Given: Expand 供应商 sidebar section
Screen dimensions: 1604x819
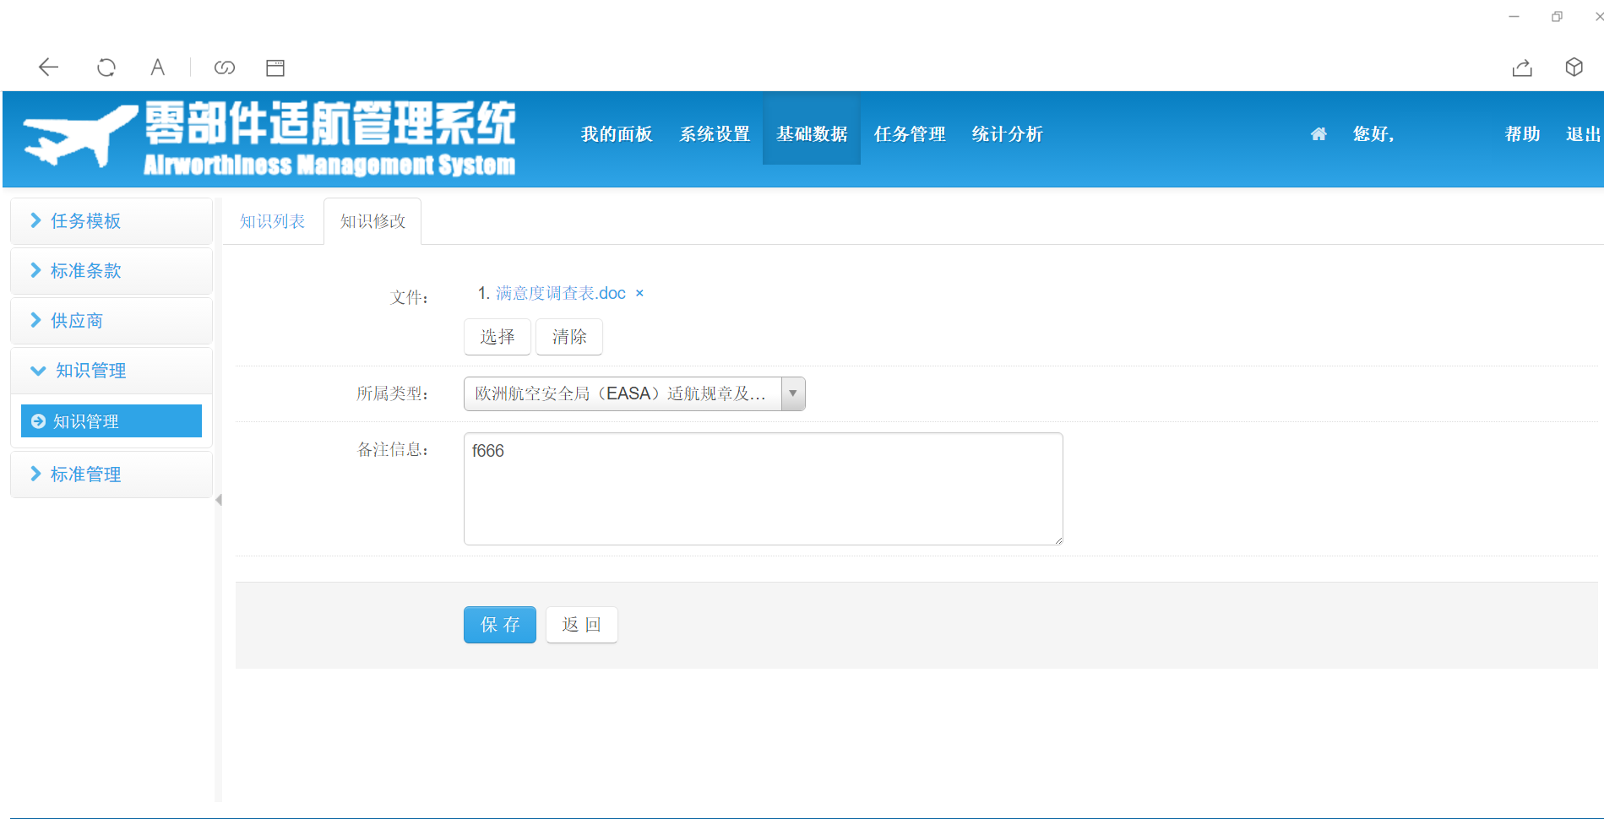Looking at the screenshot, I should click(x=111, y=321).
